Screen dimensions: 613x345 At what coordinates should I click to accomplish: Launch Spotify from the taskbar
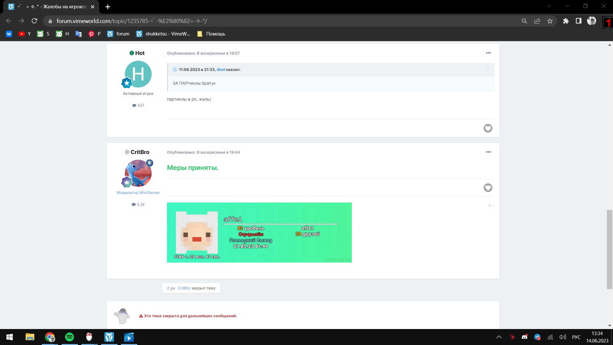pyautogui.click(x=69, y=337)
